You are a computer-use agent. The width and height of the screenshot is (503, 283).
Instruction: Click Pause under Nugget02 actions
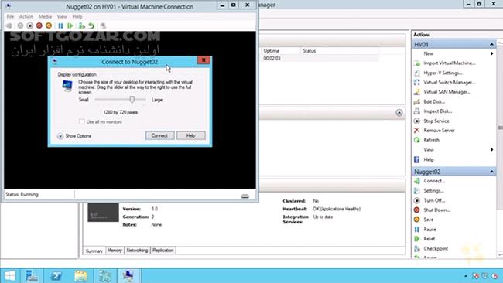(x=429, y=230)
